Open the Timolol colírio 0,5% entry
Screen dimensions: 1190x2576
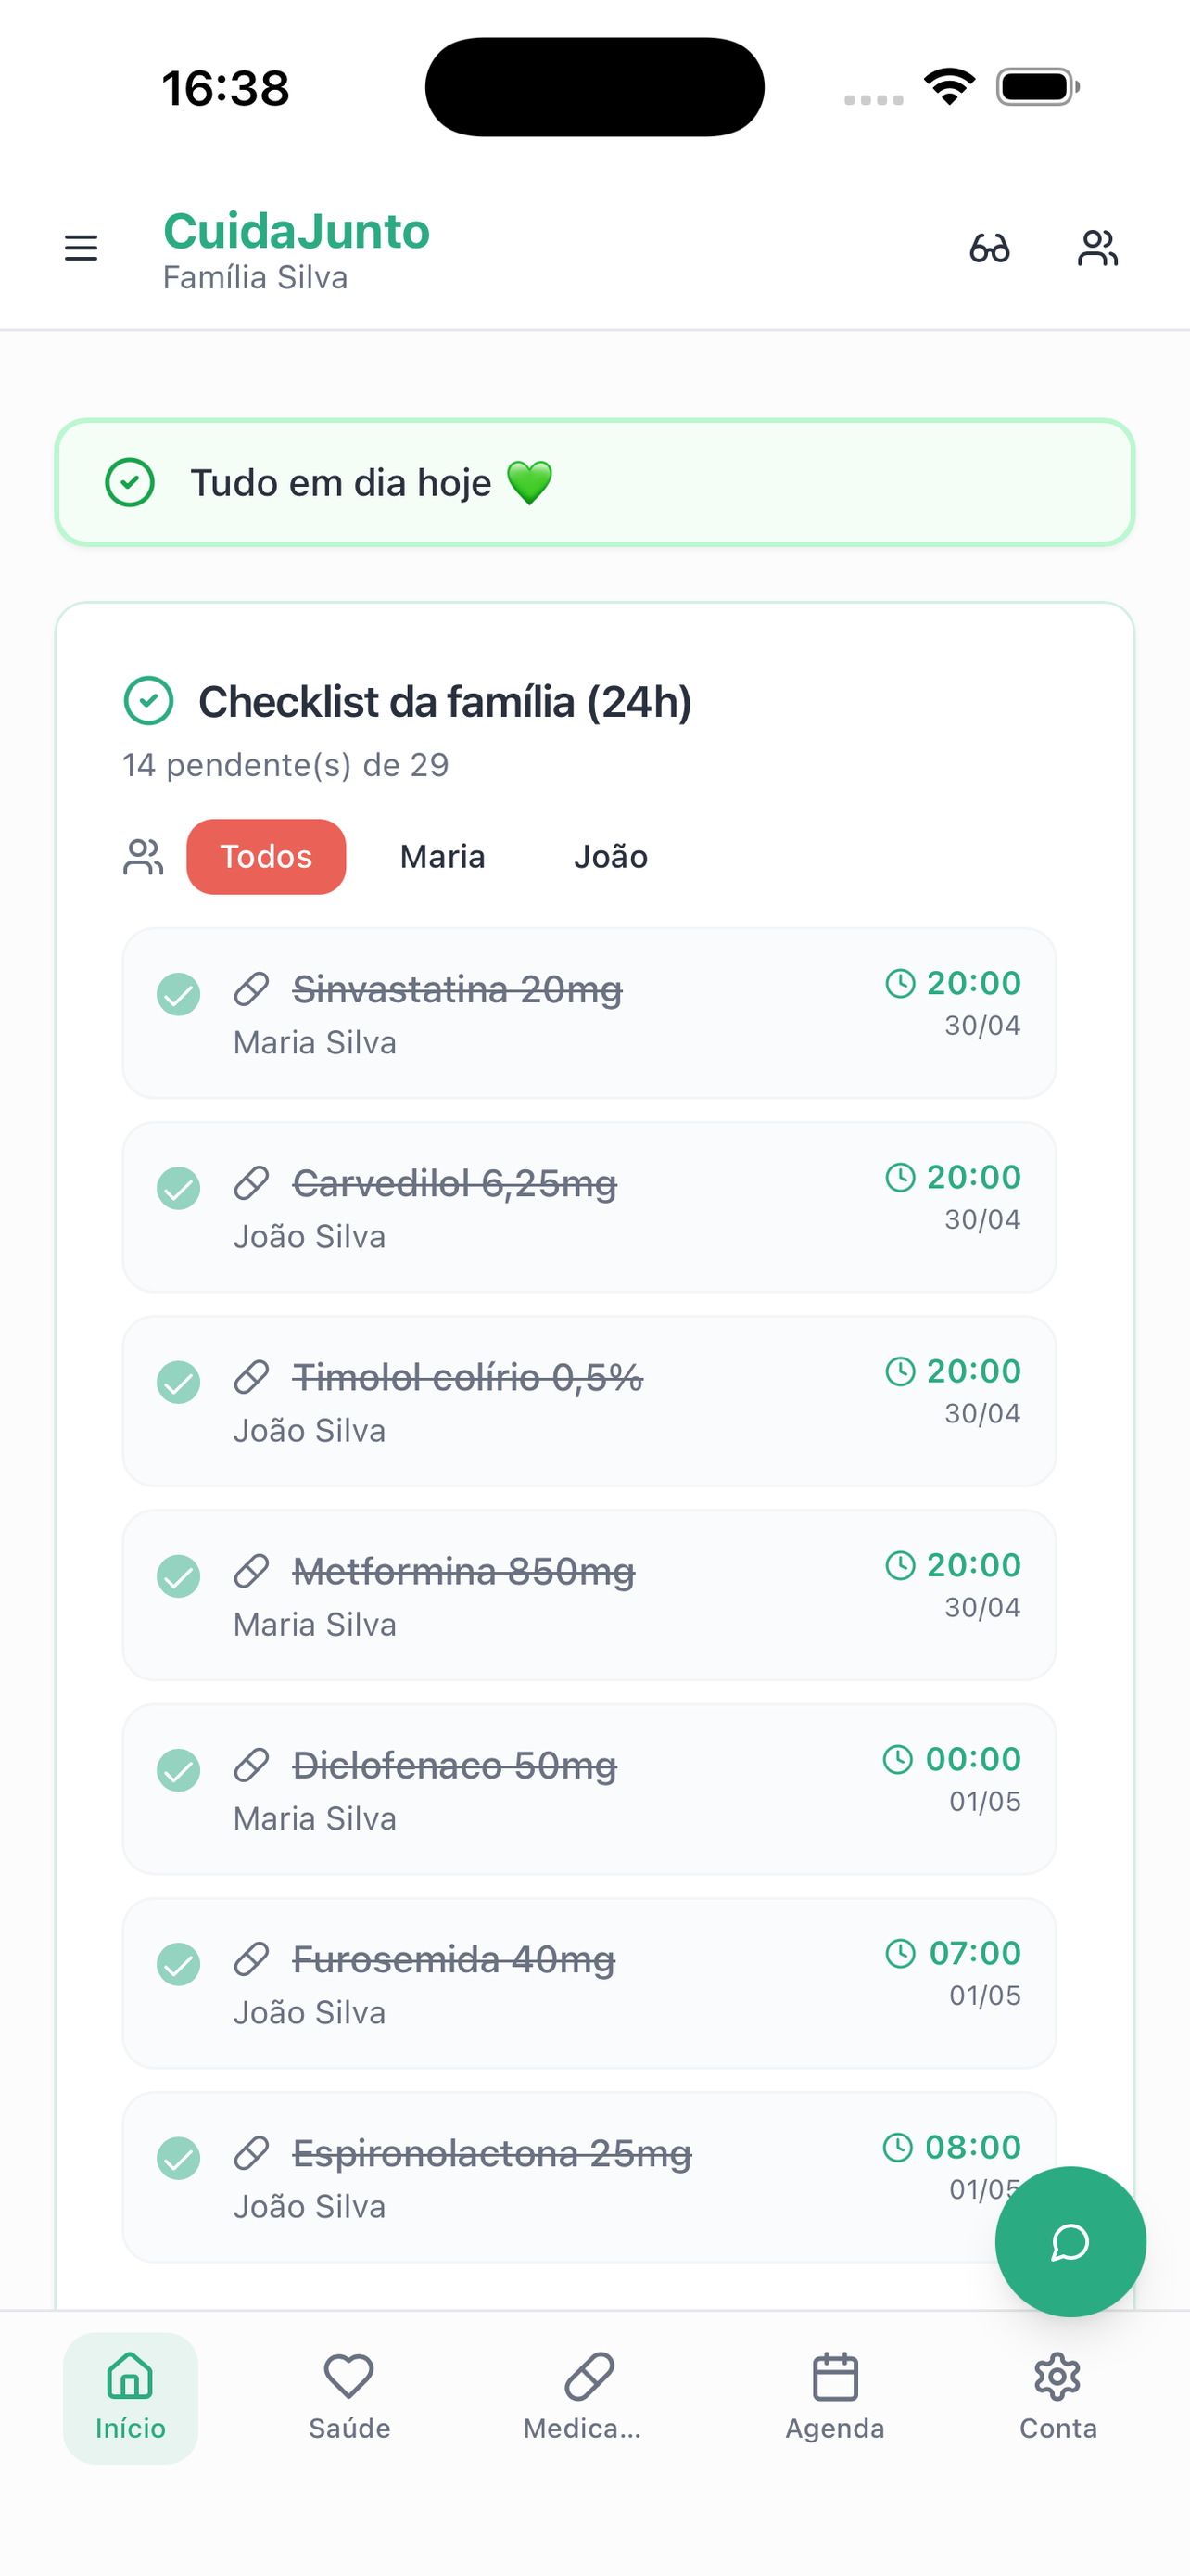pos(589,1401)
